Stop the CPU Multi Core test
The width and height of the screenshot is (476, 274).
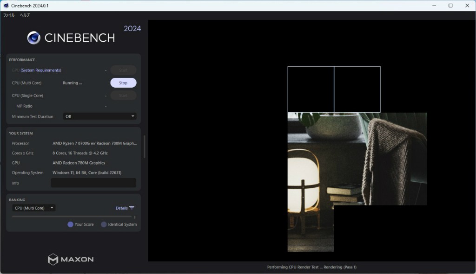pyautogui.click(x=123, y=83)
